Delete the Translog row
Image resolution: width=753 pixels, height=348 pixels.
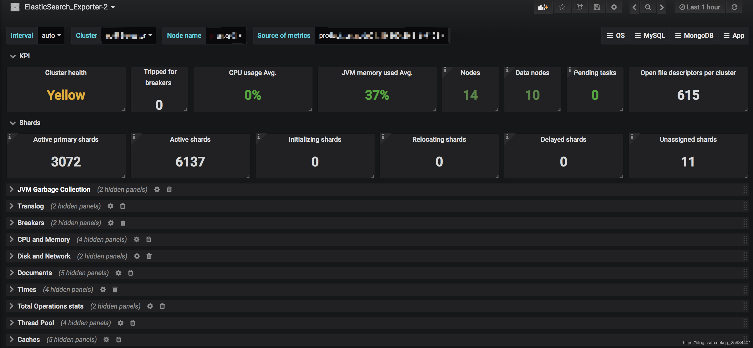(x=122, y=206)
